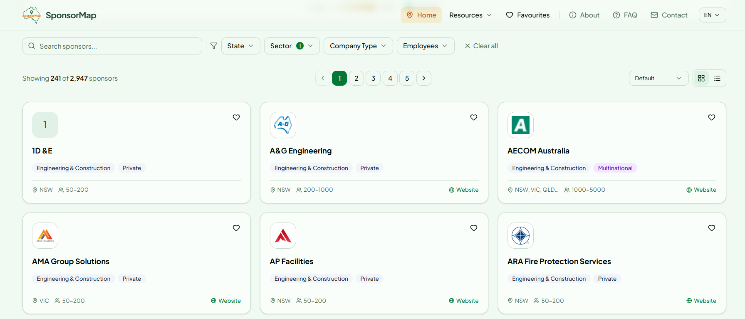Click the A&G Engineering company name
Viewport: 745px width, 319px height.
point(301,151)
